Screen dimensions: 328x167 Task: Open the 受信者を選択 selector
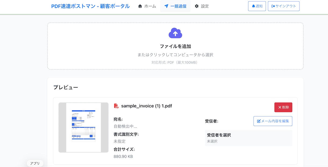click(x=248, y=138)
